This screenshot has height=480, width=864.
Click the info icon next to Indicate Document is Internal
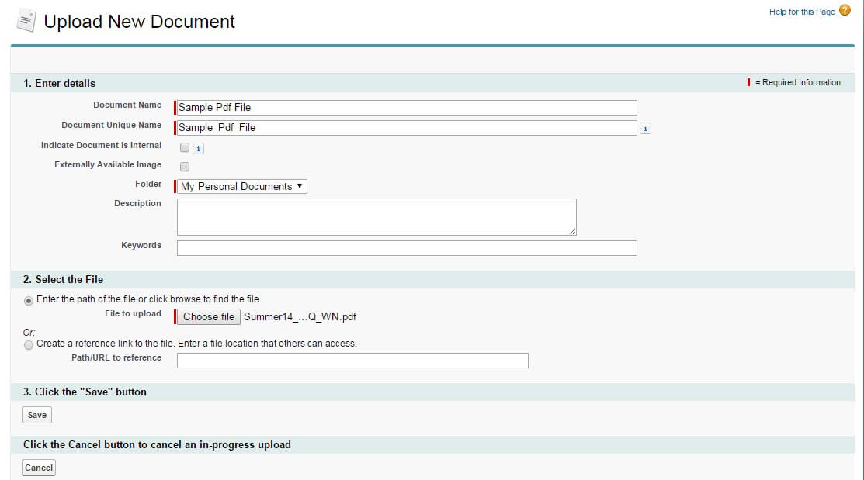point(198,147)
